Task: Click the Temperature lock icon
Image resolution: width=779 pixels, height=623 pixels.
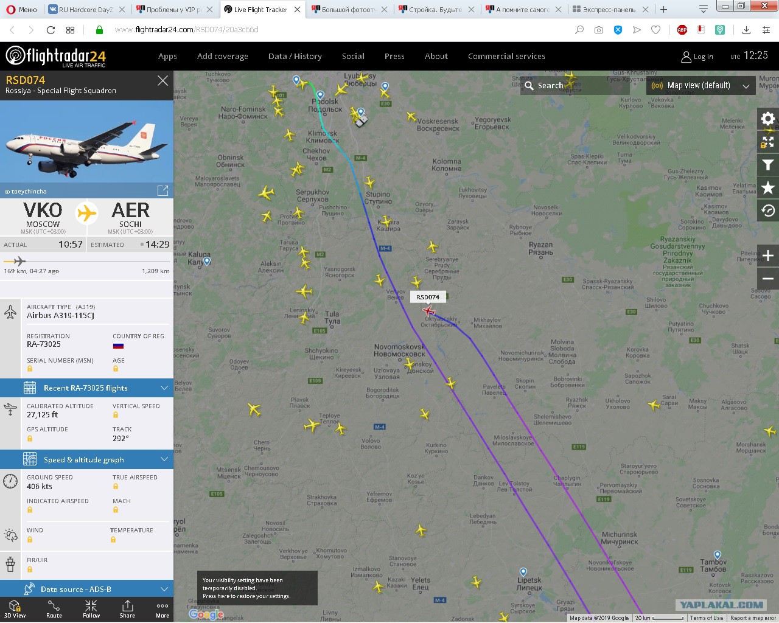Action: [x=113, y=539]
